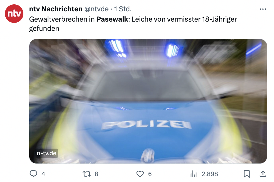Click the like count 6
Screen dimensions: 274x182
pyautogui.click(x=150, y=174)
